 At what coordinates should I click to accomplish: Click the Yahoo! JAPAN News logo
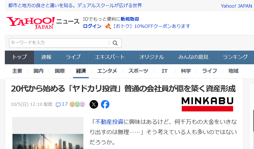pyautogui.click(x=43, y=23)
